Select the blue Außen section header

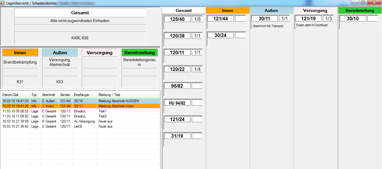60,52
